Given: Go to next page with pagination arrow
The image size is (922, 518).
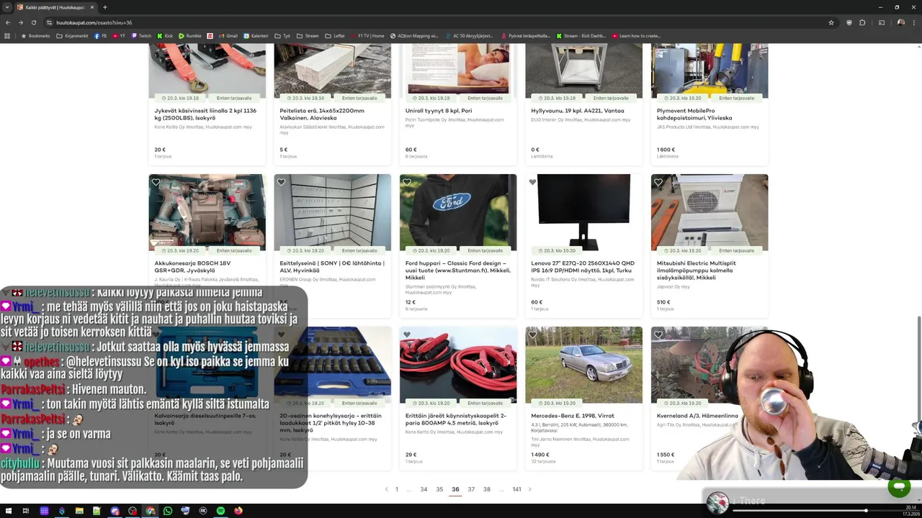Looking at the screenshot, I should (530, 489).
